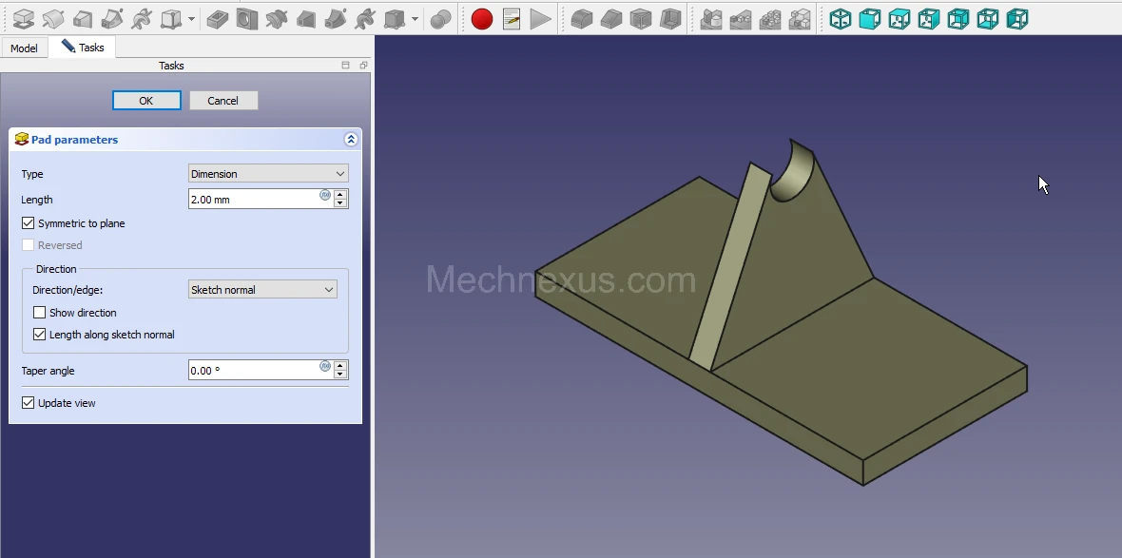Click the first teal cube measure icon
The width and height of the screenshot is (1122, 558).
point(841,19)
